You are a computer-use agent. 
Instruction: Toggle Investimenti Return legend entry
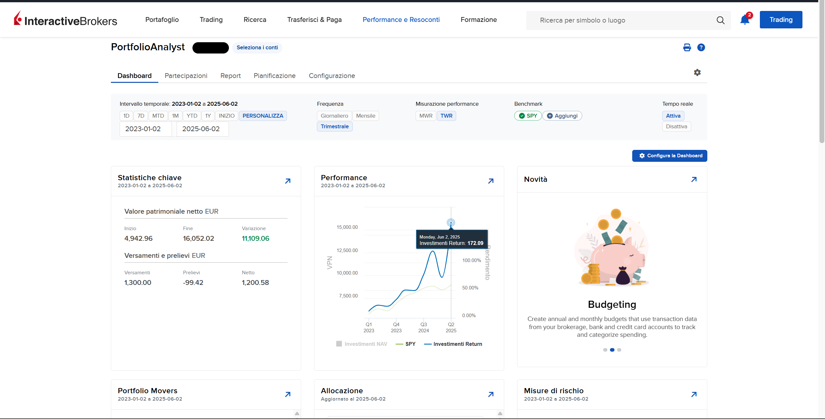click(x=453, y=344)
